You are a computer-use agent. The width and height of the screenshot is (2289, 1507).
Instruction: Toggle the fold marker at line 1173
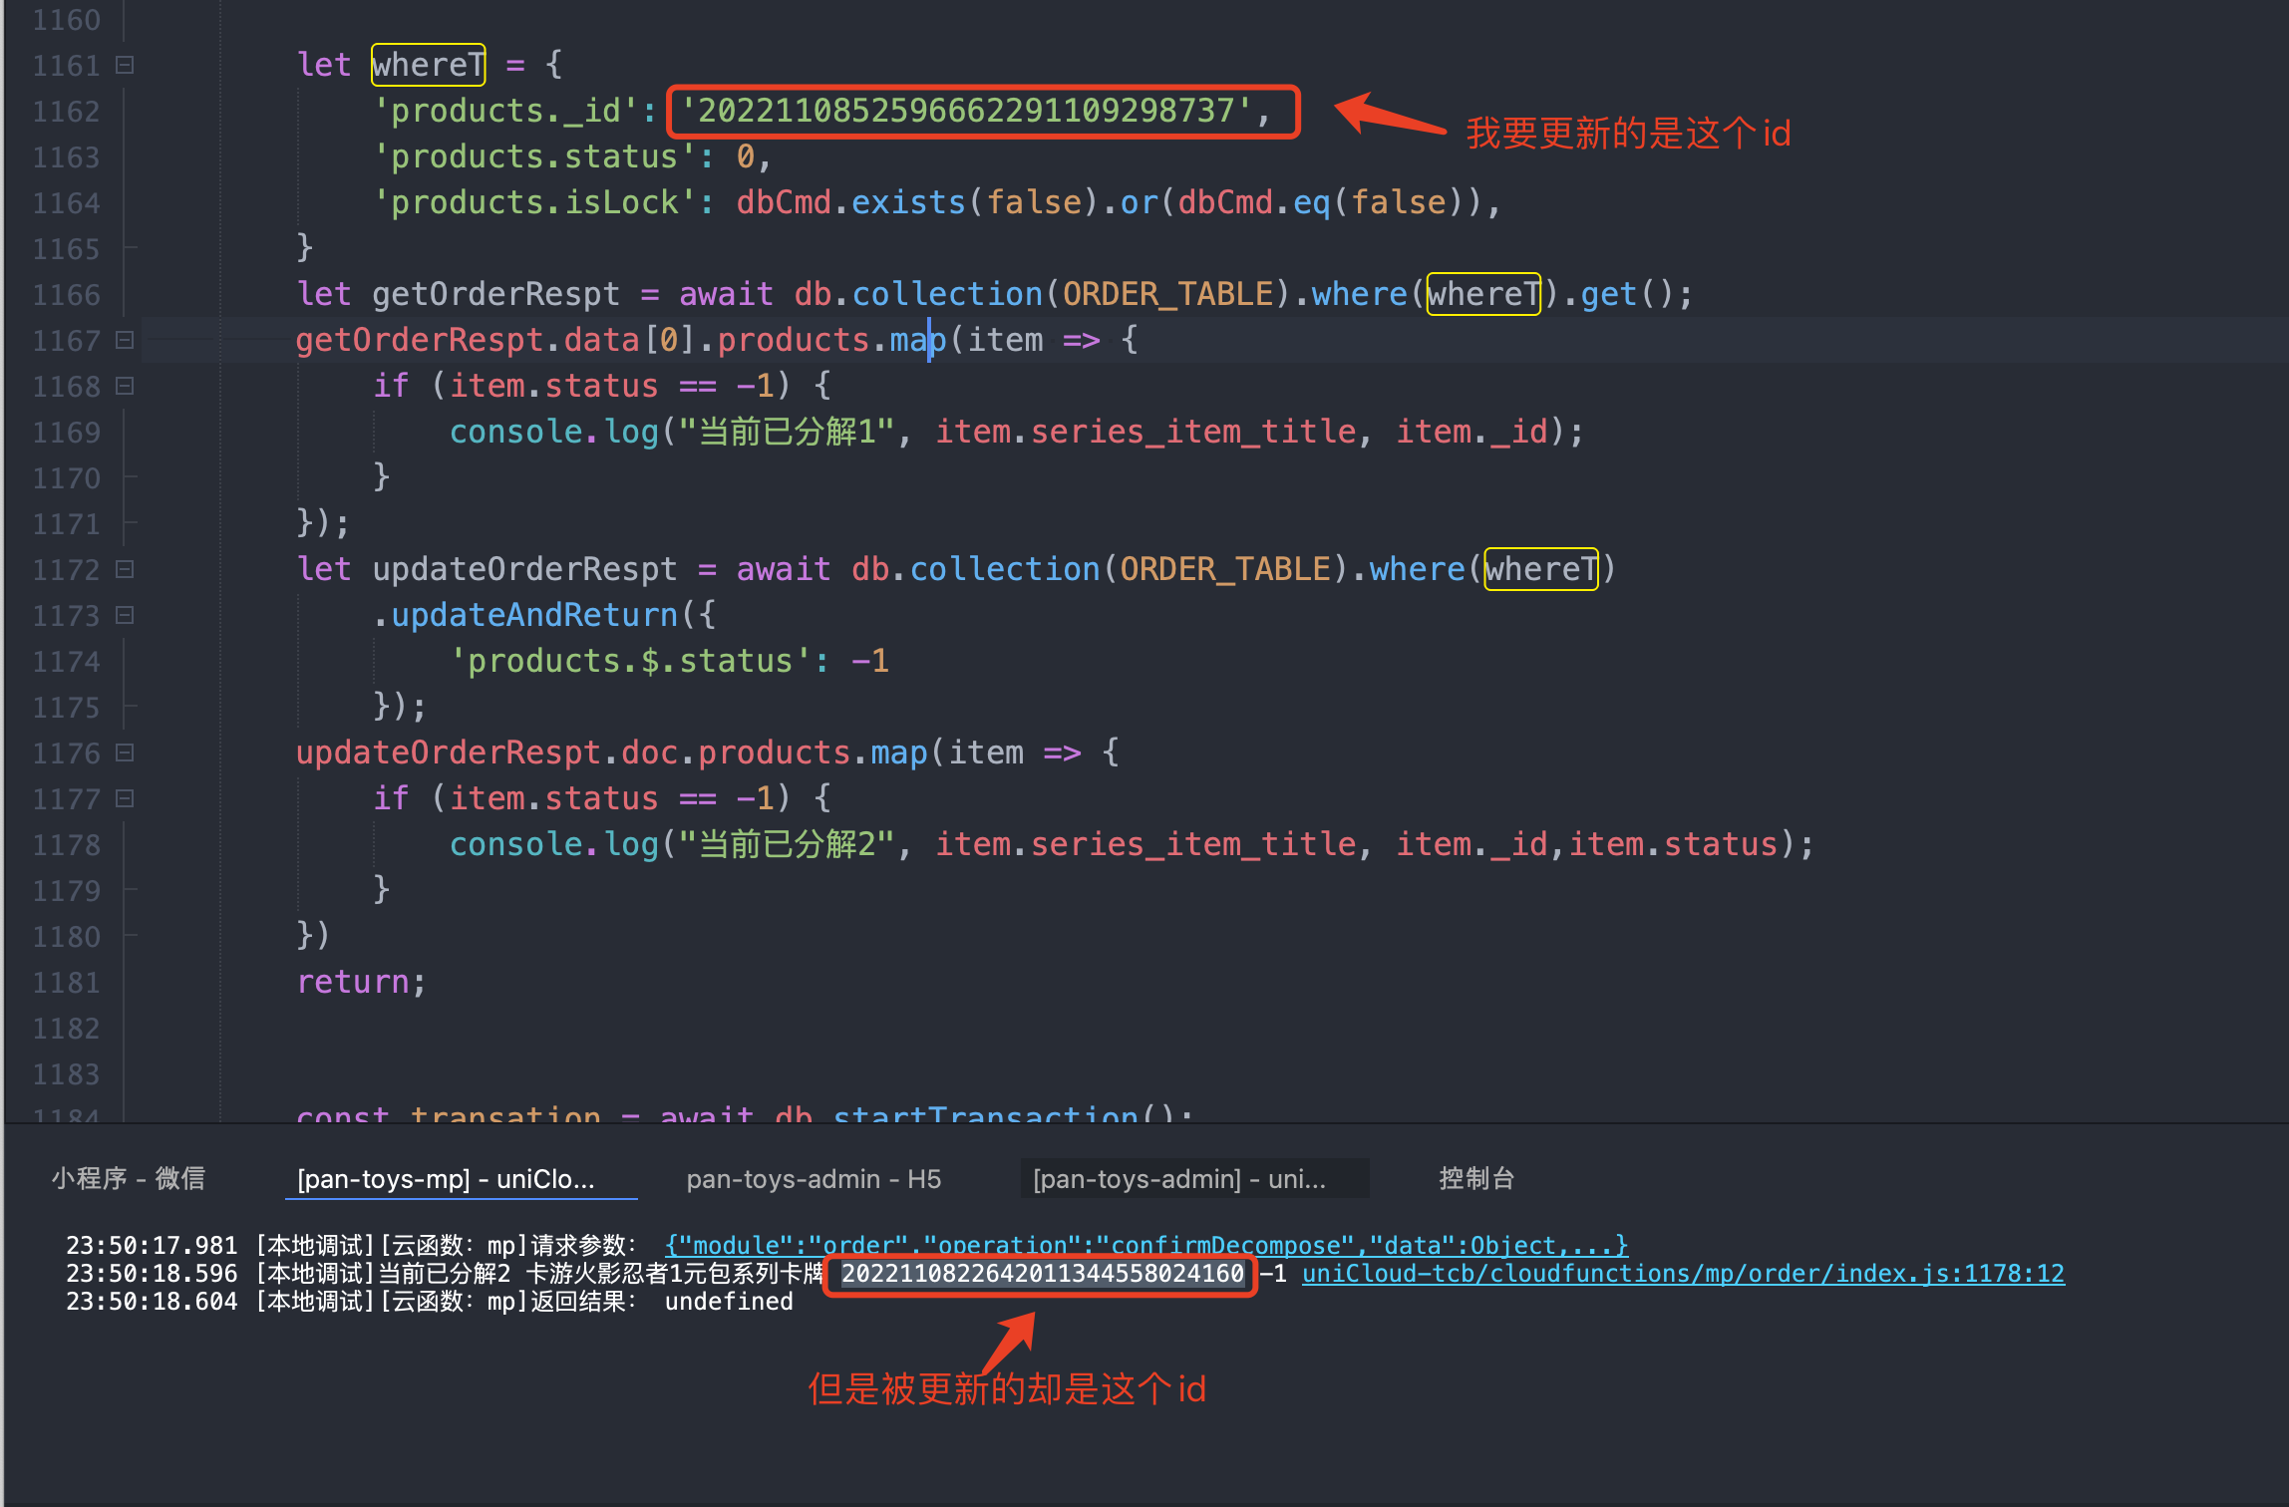click(125, 616)
